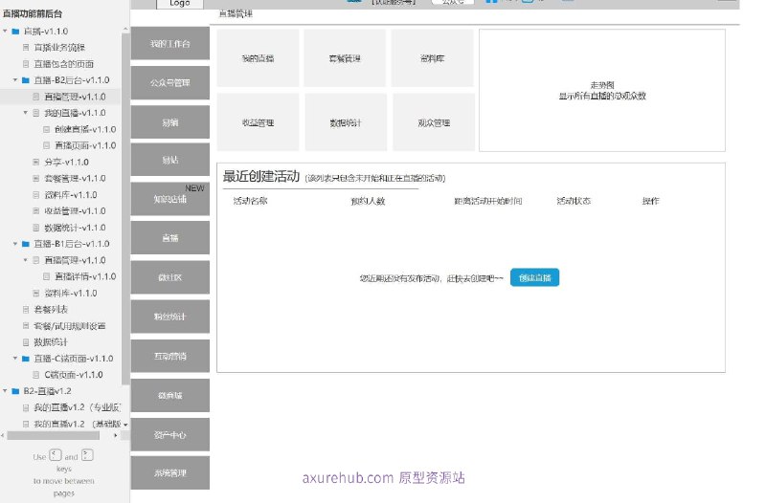Click the 距离活动开始时间 column header

488,201
